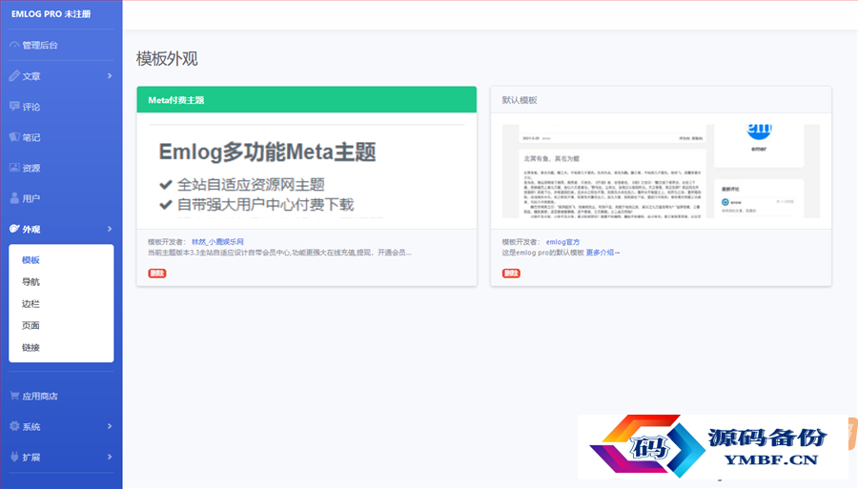Image resolution: width=858 pixels, height=489 pixels.
Task: Click the dashboard icon beside 管理后台
Action: click(x=14, y=45)
